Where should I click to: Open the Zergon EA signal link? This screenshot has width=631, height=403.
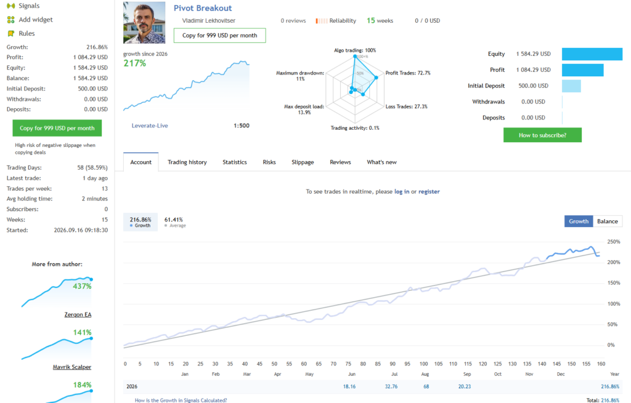(x=78, y=314)
